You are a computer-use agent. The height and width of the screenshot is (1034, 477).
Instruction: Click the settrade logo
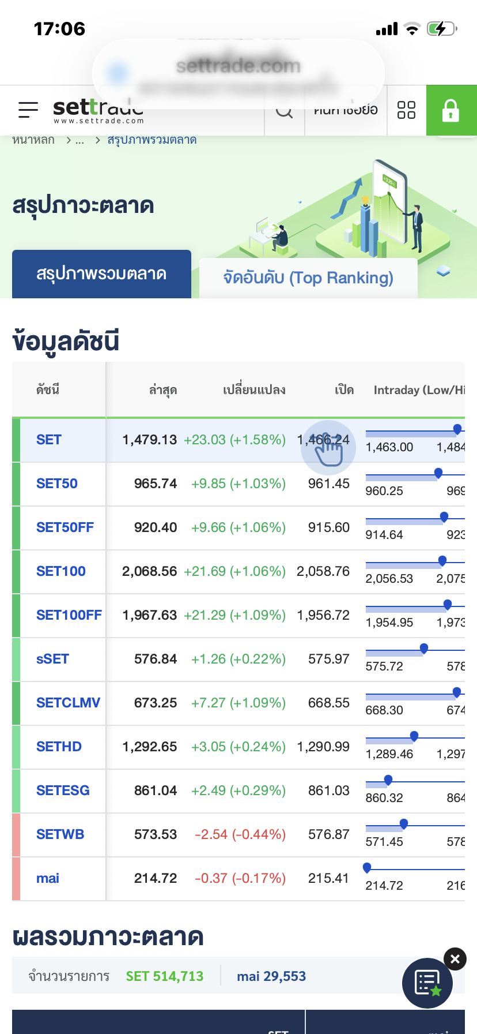pos(98,110)
